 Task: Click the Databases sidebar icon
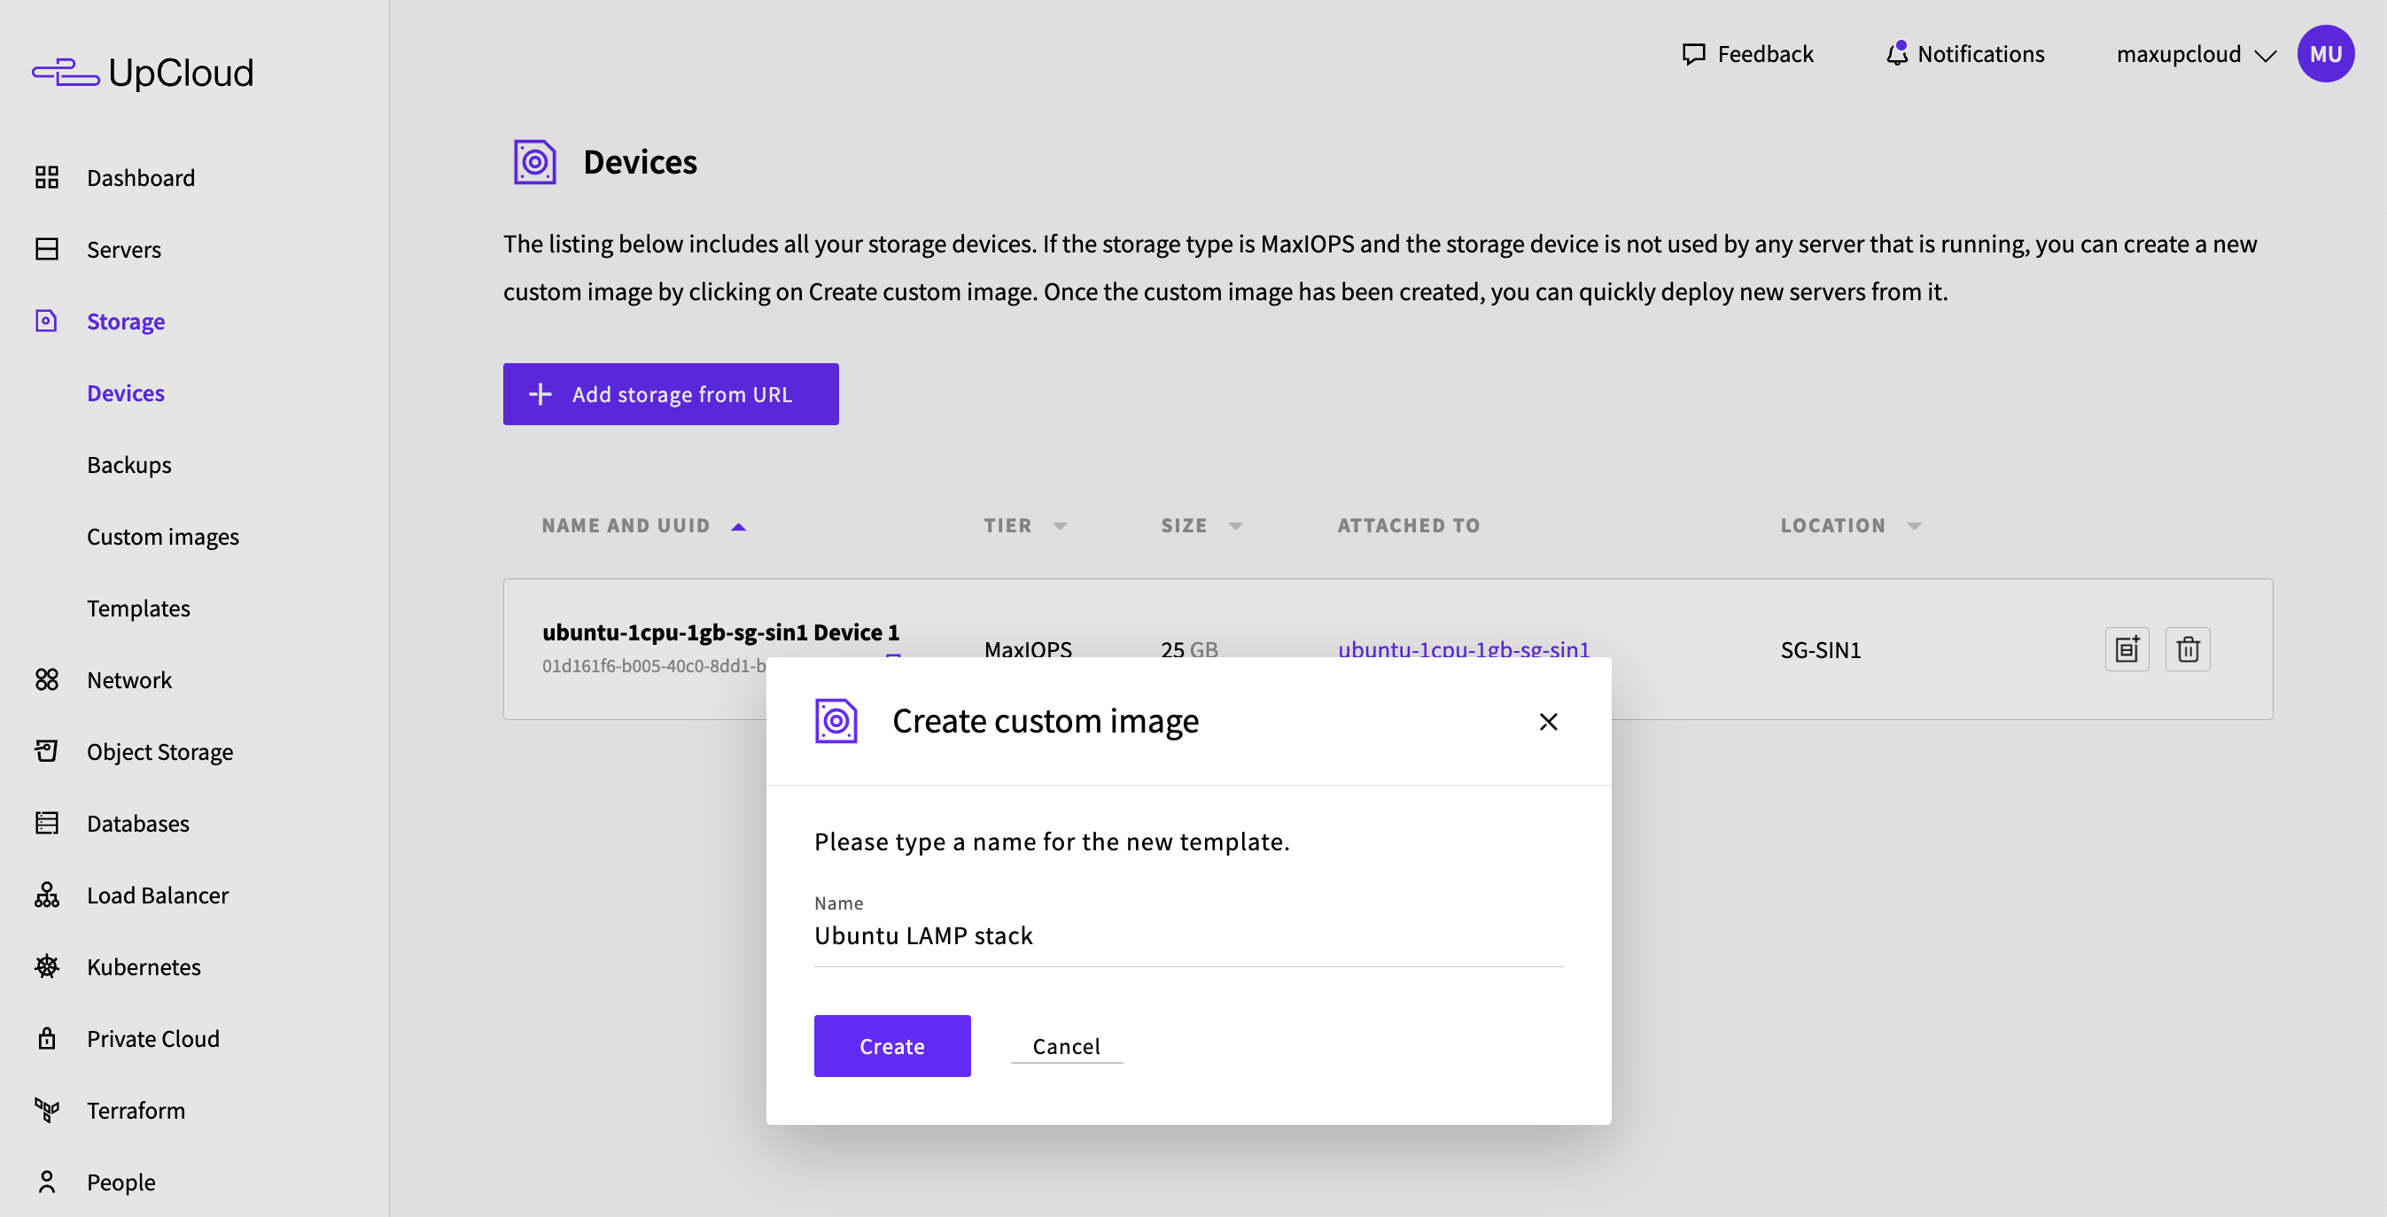[x=46, y=824]
